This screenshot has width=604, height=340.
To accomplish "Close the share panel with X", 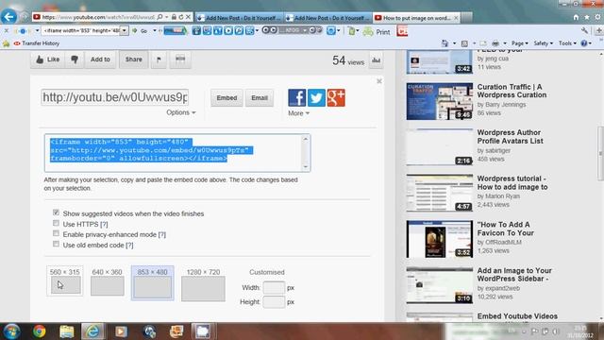I will [x=379, y=81].
